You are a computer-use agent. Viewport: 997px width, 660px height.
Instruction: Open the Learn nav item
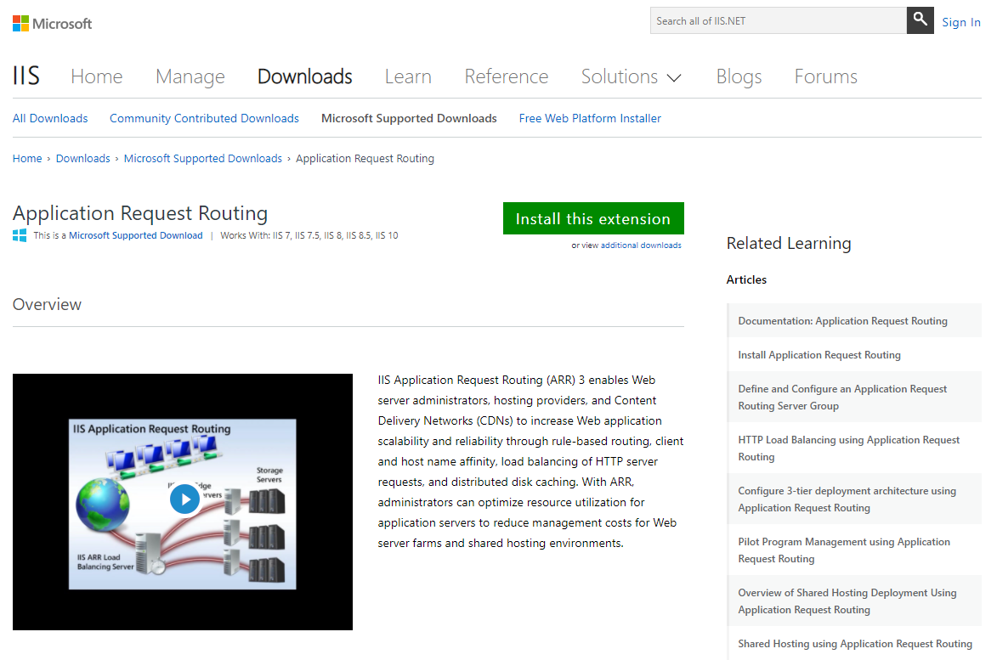408,76
